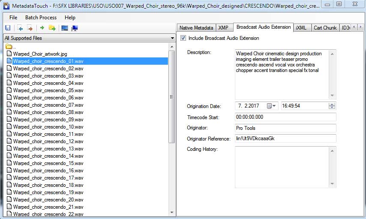The height and width of the screenshot is (219, 366).
Task: Switch to the iXML tab
Action: coord(301,27)
